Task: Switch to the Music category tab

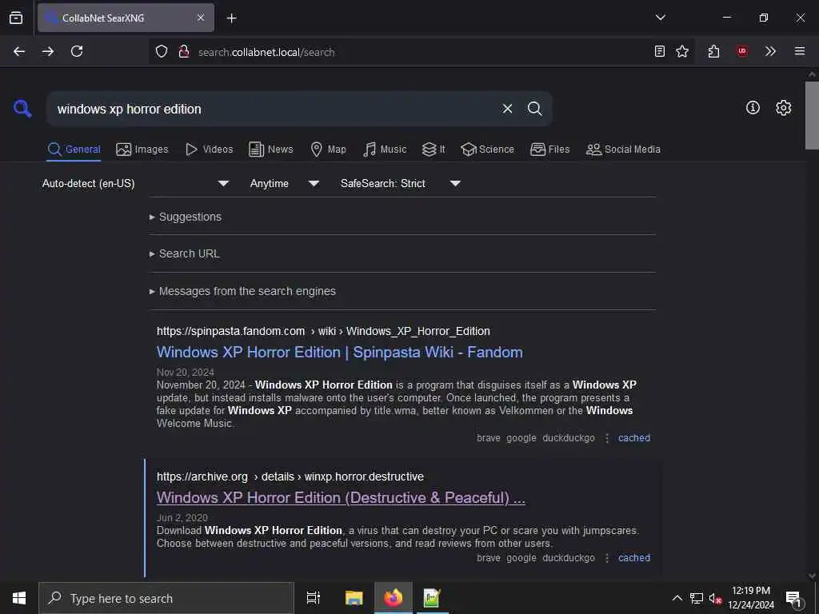Action: (385, 150)
